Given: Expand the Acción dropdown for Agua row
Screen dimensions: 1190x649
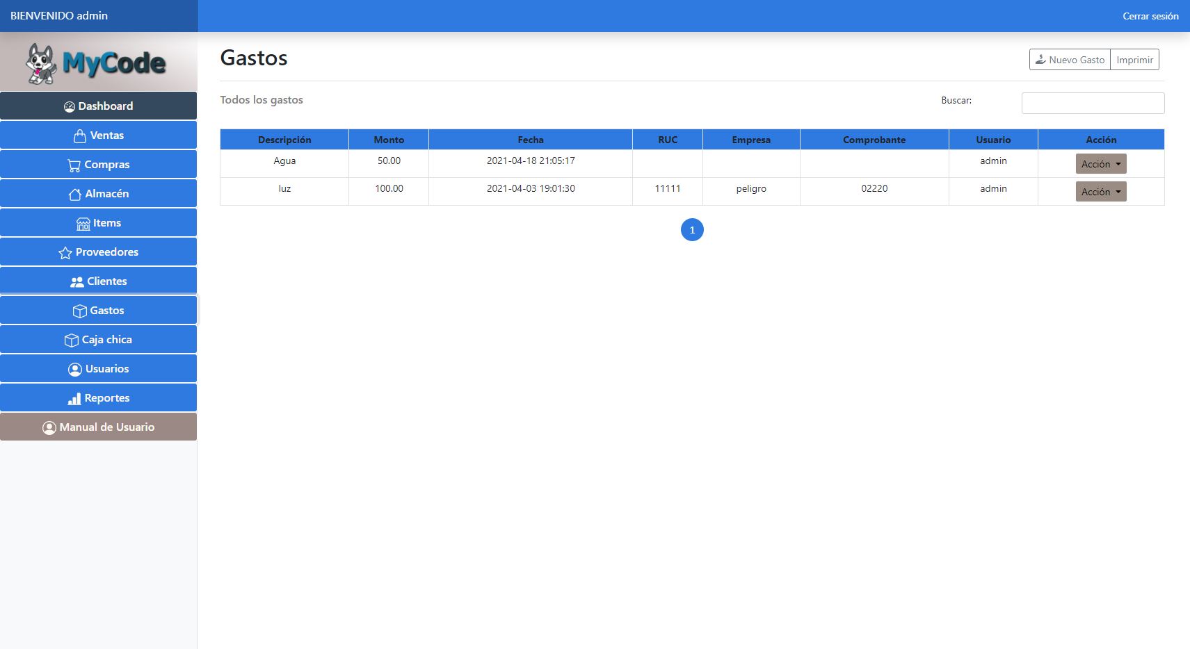Looking at the screenshot, I should point(1100,164).
